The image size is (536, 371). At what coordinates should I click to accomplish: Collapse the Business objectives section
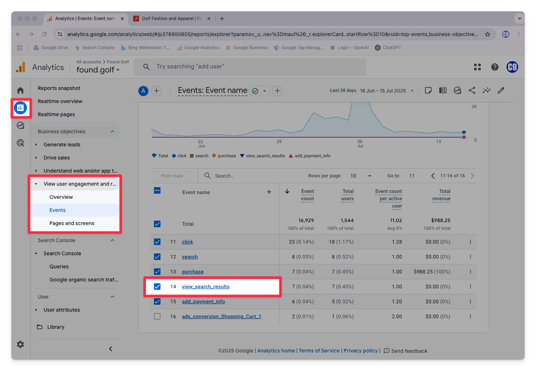[112, 131]
